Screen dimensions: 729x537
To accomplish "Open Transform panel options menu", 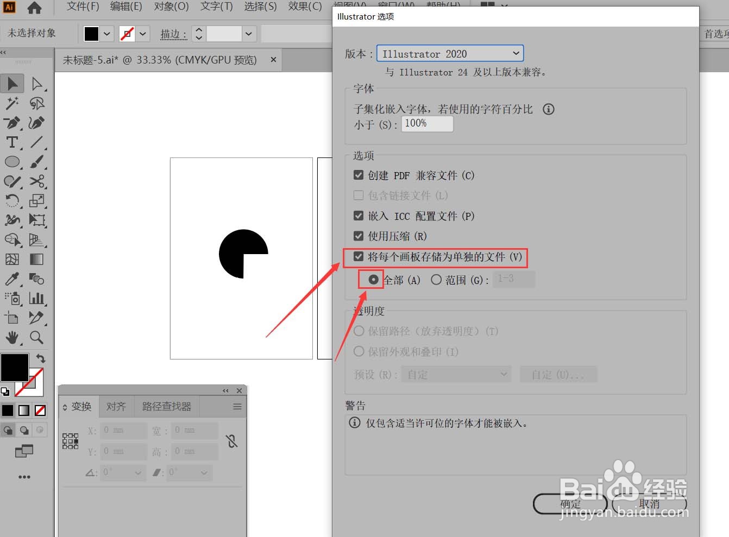I will click(x=237, y=407).
